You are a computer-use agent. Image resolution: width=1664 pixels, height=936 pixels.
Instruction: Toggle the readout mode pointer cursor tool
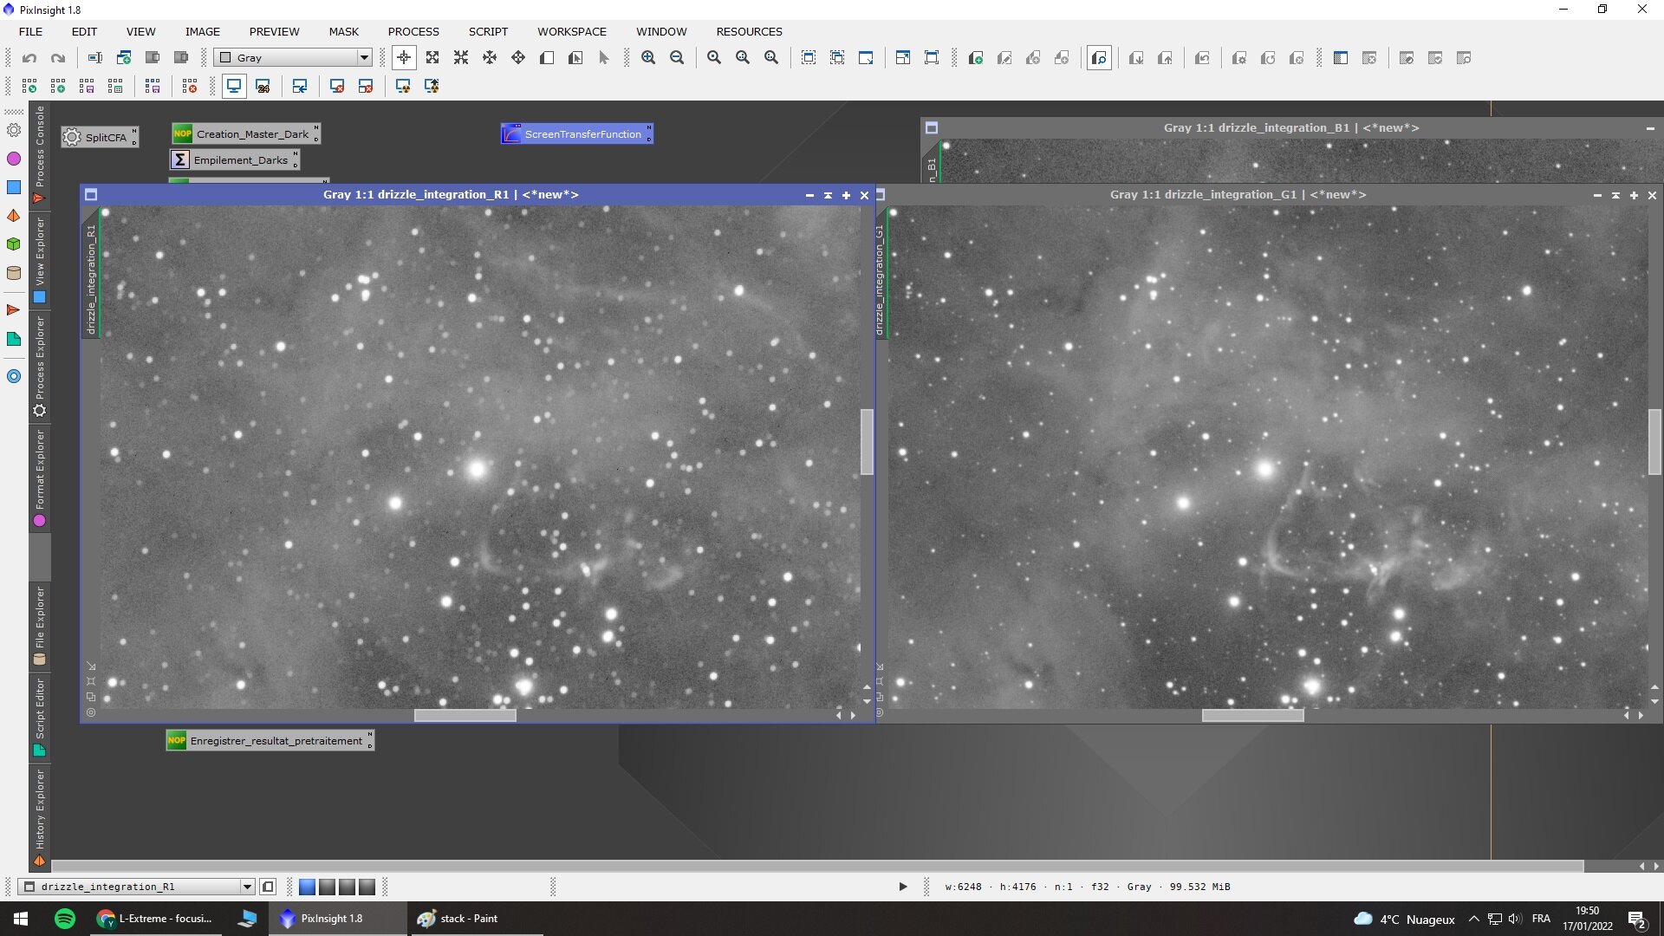(404, 58)
